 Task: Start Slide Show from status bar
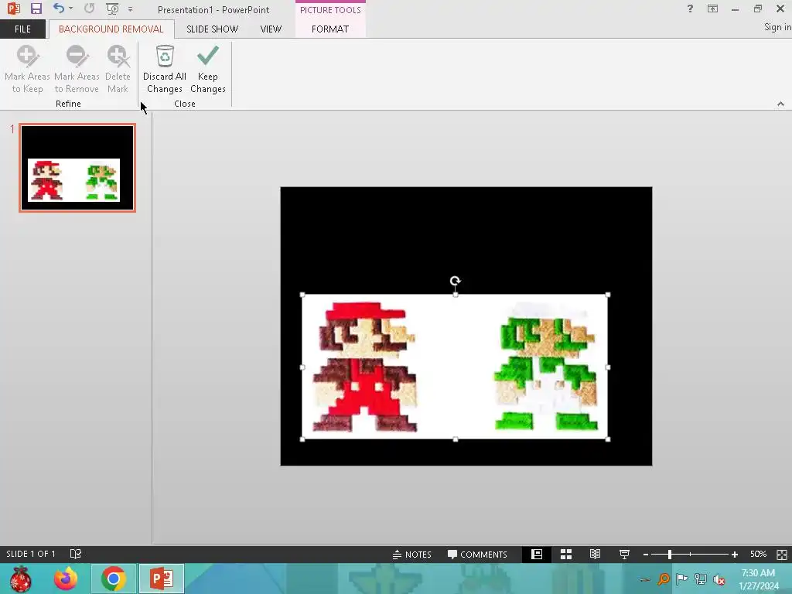pos(624,554)
